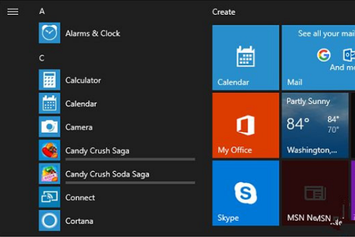Expand the hamburger menu in Start
The image size is (355, 237).
[x=12, y=12]
